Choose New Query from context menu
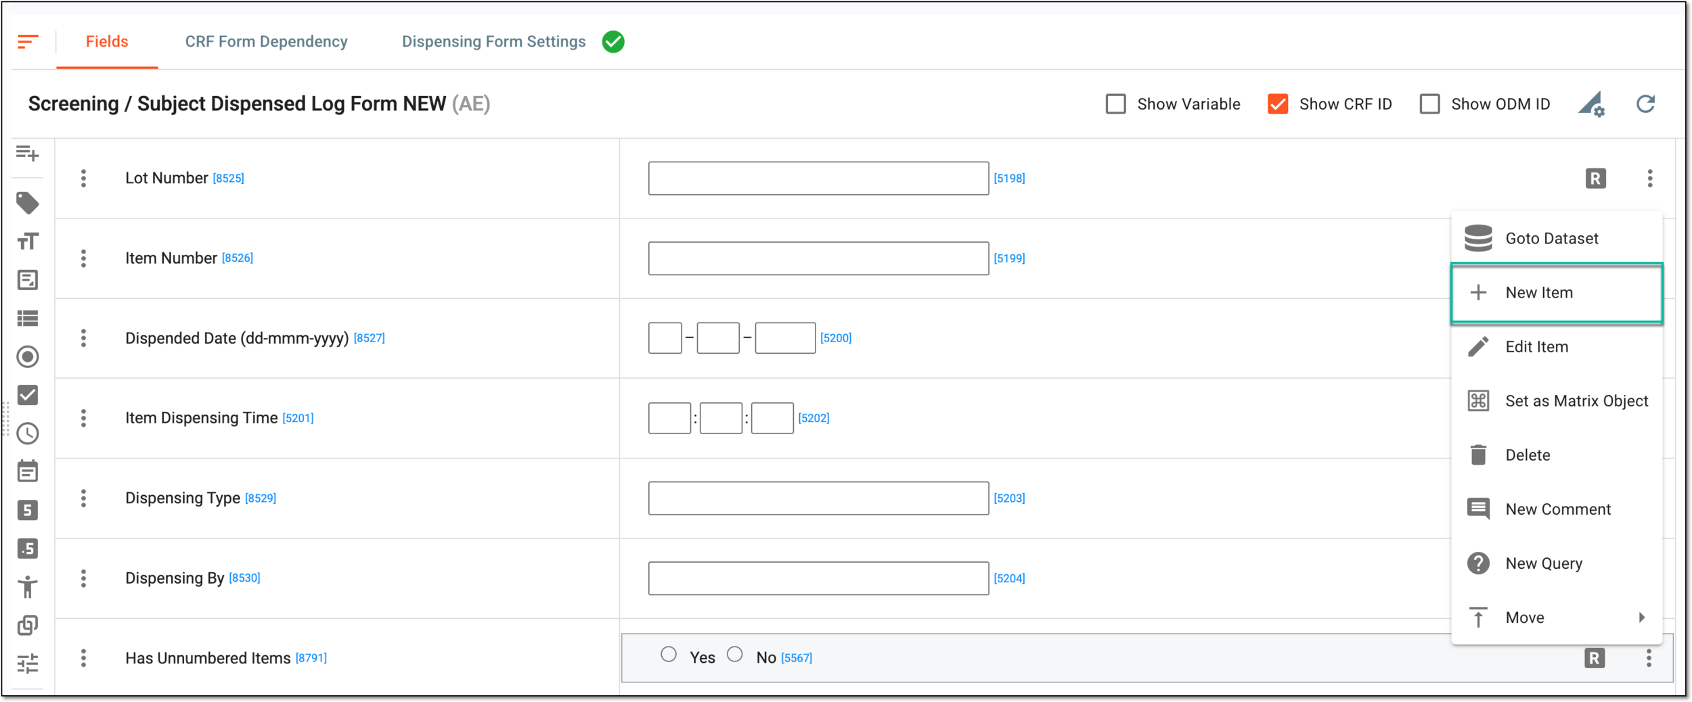Image resolution: width=1692 pixels, height=702 pixels. coord(1557,563)
